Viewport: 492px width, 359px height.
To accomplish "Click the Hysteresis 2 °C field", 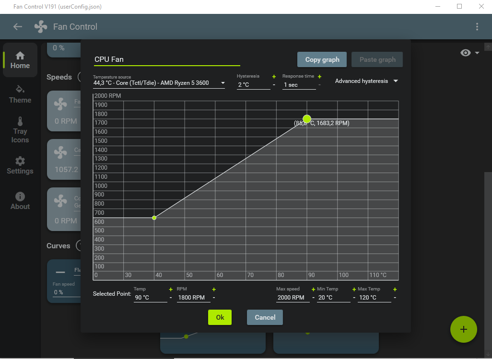I will point(254,85).
